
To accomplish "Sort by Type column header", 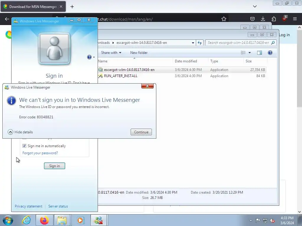I will click(226, 61).
